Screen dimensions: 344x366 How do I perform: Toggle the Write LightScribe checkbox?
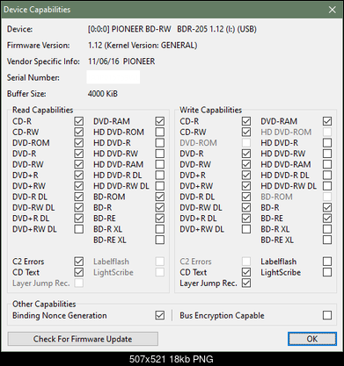[x=327, y=272]
